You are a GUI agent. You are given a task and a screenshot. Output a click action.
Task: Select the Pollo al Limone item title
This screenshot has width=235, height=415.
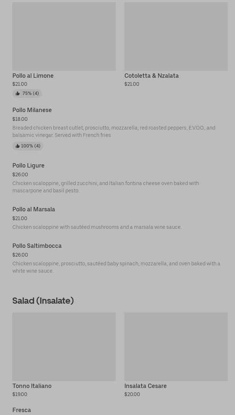pos(33,76)
